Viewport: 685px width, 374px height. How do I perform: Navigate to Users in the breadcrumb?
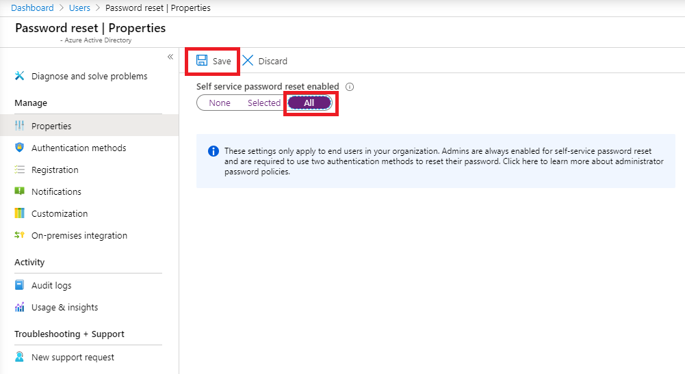click(x=80, y=8)
